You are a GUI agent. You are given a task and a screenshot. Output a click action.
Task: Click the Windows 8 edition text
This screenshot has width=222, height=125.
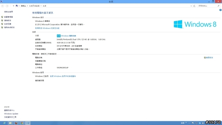tap(42, 21)
